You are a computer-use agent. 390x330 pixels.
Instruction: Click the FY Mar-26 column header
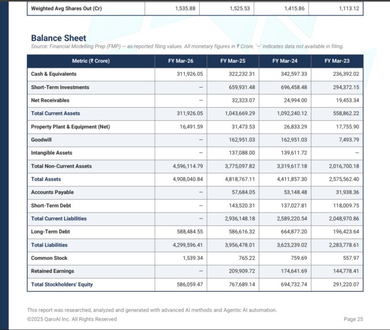tap(181, 61)
